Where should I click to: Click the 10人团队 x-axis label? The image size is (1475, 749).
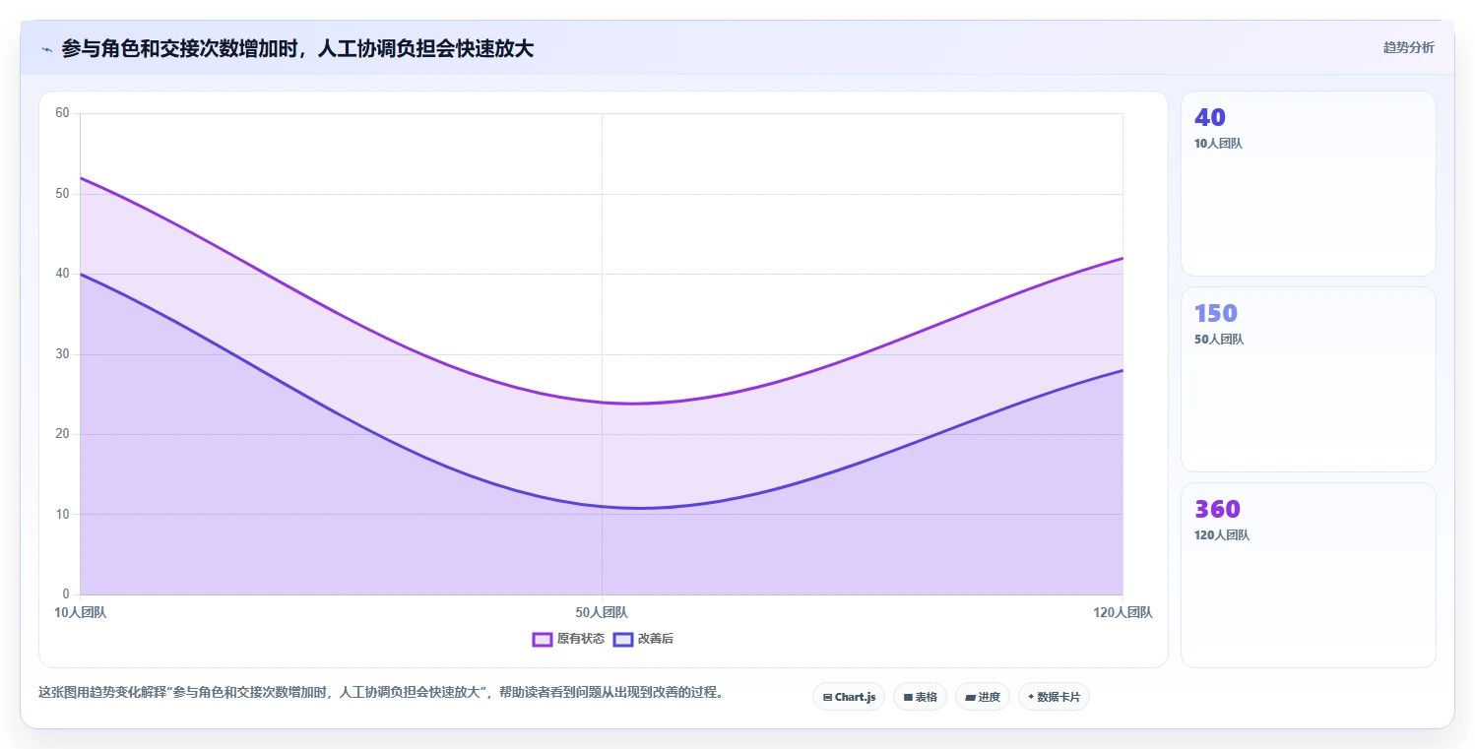click(x=81, y=612)
